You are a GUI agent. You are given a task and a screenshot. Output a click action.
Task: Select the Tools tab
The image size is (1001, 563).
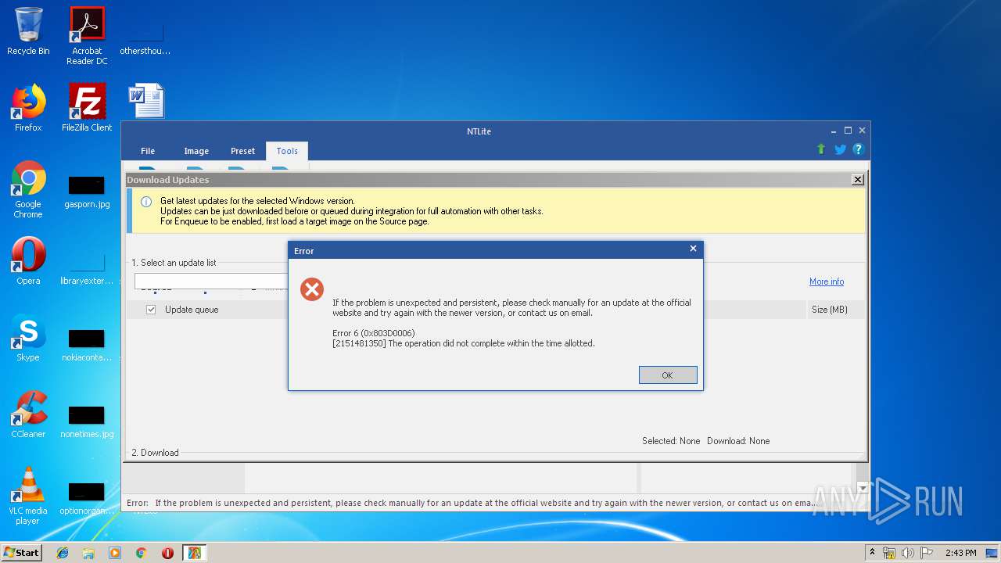point(287,151)
